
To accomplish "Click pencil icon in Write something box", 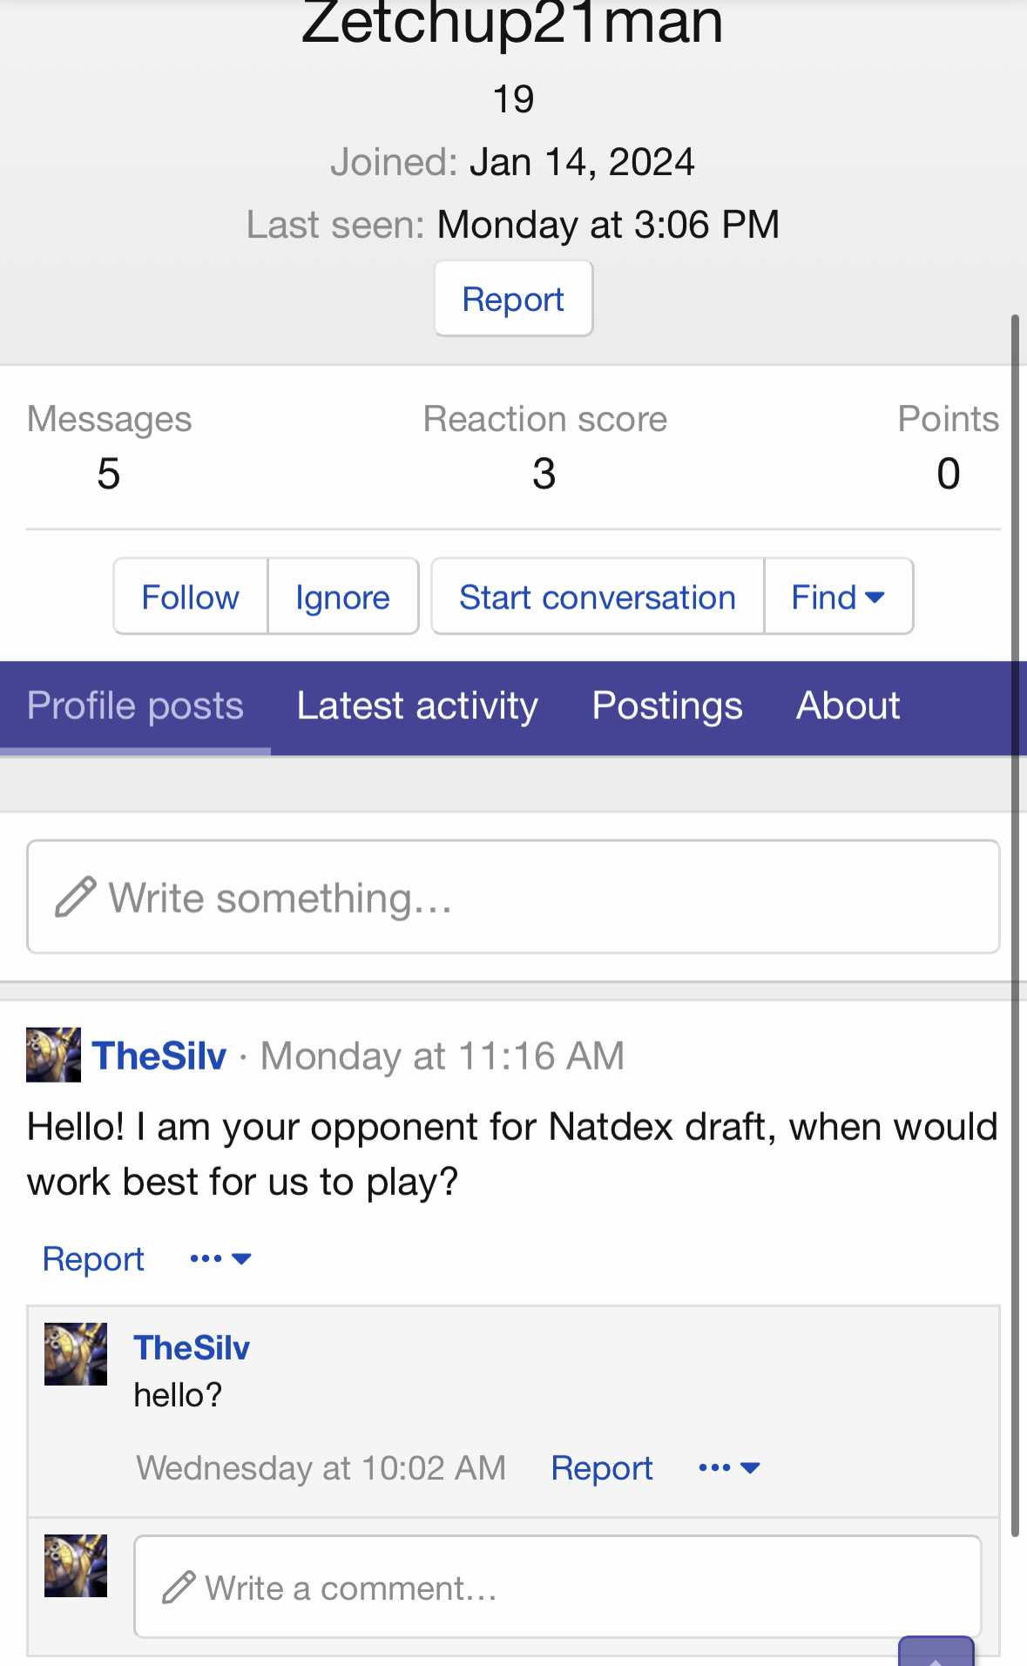I will [75, 897].
